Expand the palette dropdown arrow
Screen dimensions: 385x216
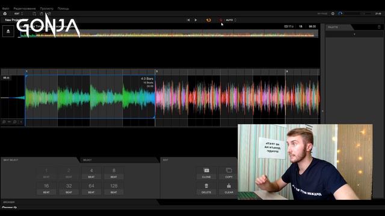pos(354,34)
